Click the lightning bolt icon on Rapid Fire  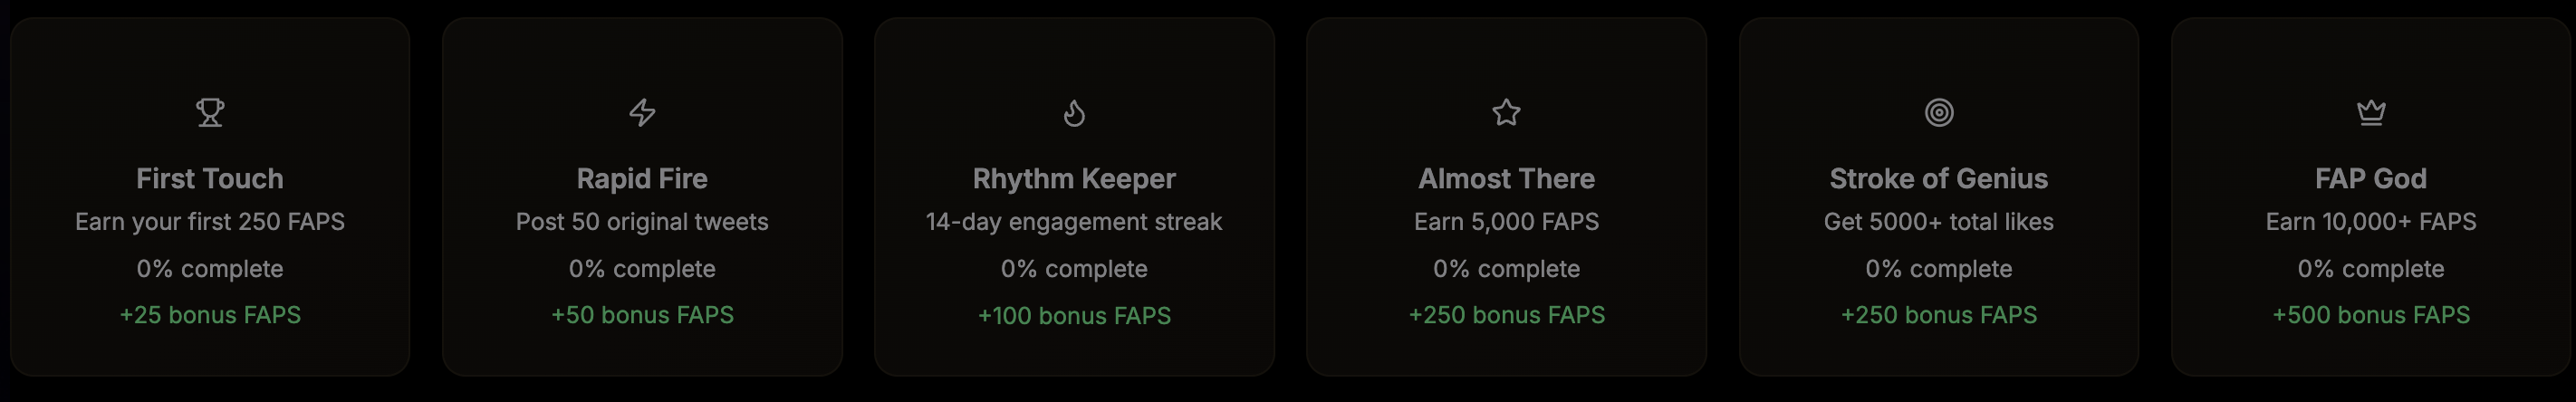coord(642,113)
